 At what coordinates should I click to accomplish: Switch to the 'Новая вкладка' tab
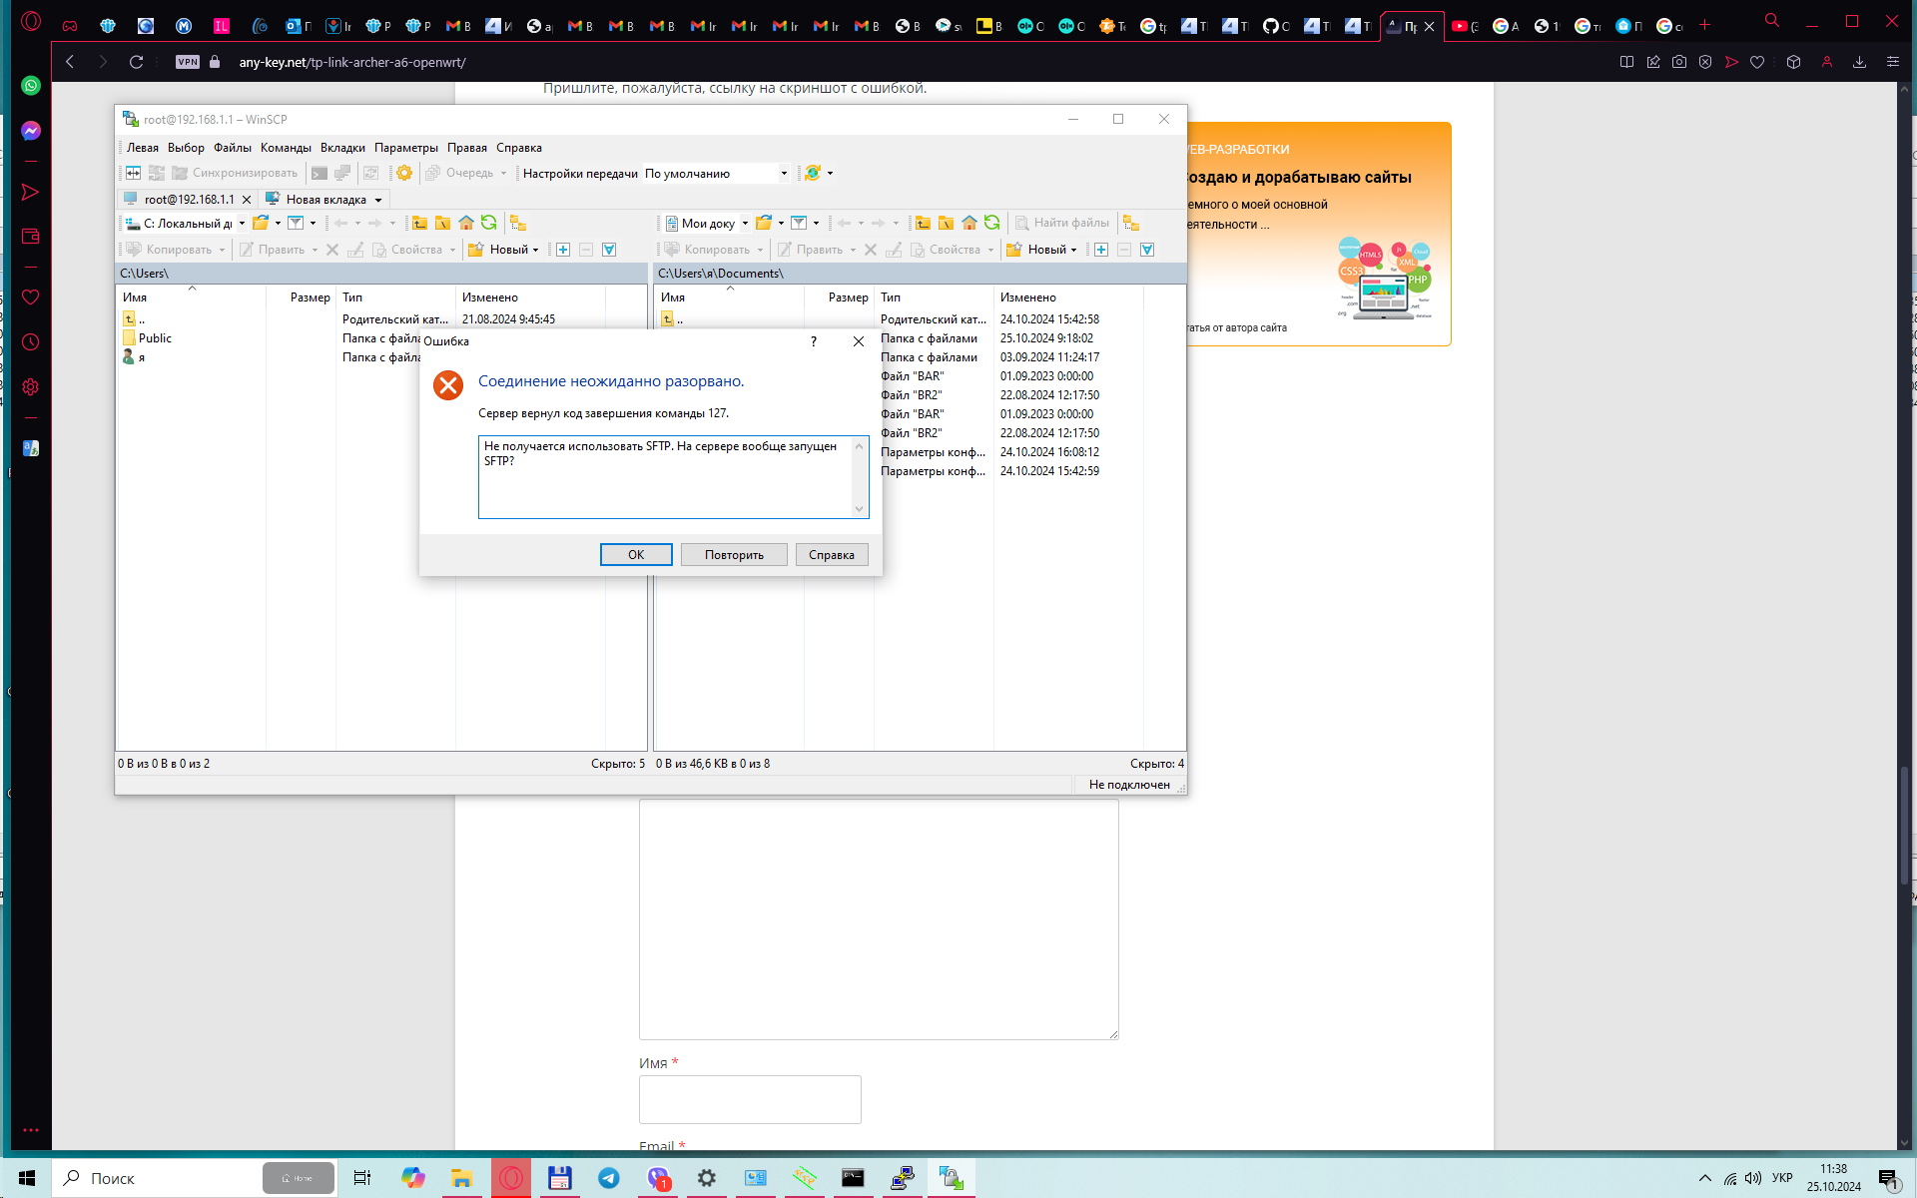[x=325, y=200]
